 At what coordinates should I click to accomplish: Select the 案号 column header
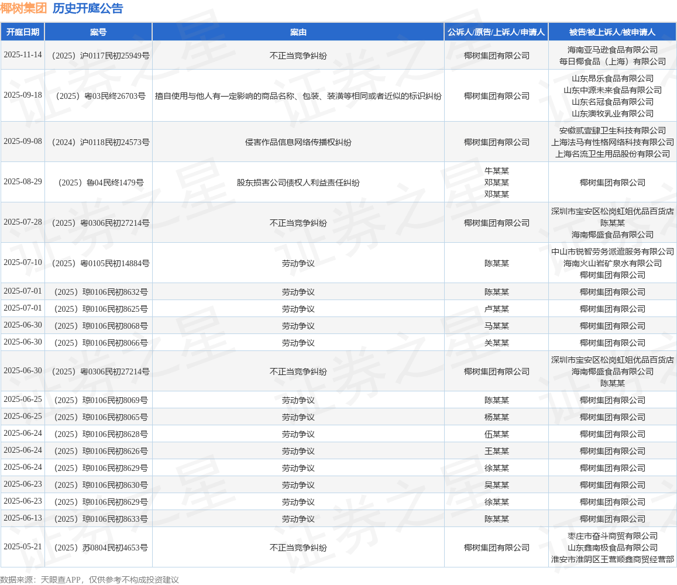click(x=98, y=32)
